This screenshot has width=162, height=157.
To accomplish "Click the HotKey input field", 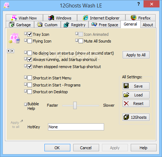I will point(76,127).
